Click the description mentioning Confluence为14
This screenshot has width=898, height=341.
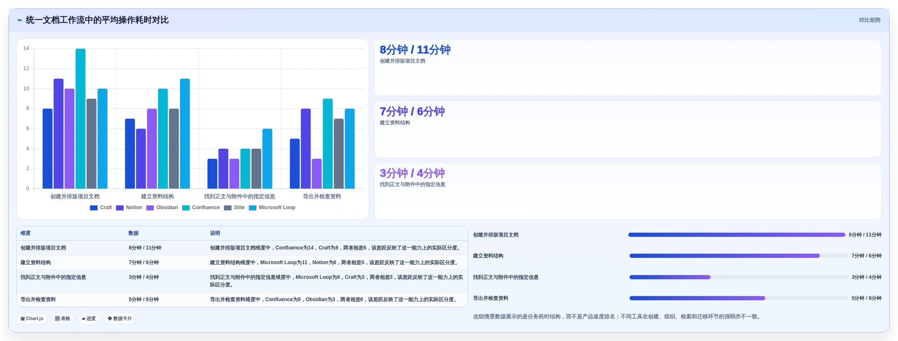click(336, 248)
